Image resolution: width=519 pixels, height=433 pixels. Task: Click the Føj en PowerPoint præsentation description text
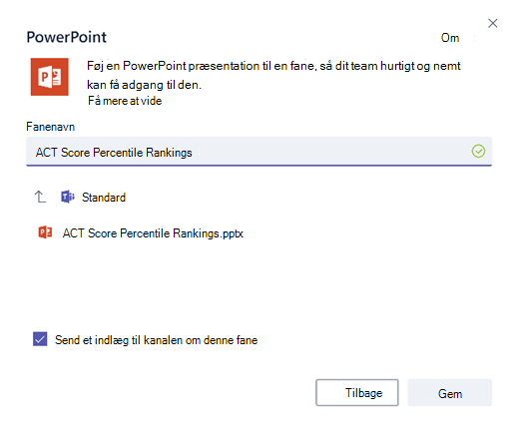pos(273,75)
